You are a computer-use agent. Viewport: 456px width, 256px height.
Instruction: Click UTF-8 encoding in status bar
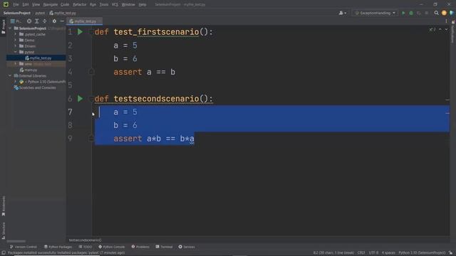pos(373,253)
